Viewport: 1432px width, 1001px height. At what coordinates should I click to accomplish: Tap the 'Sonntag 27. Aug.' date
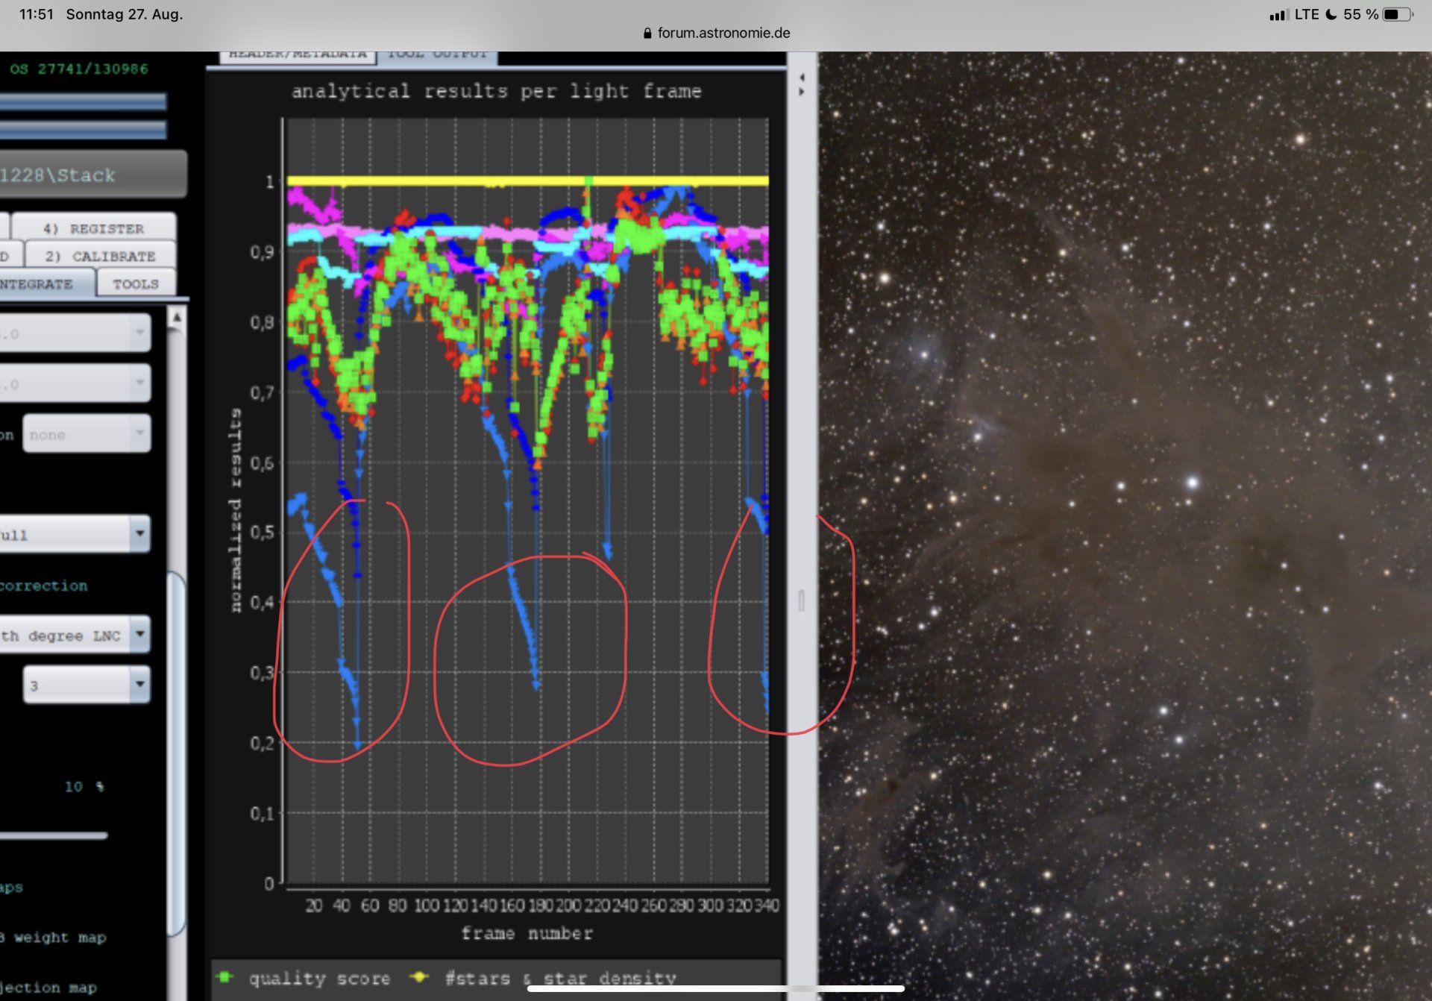tap(125, 14)
